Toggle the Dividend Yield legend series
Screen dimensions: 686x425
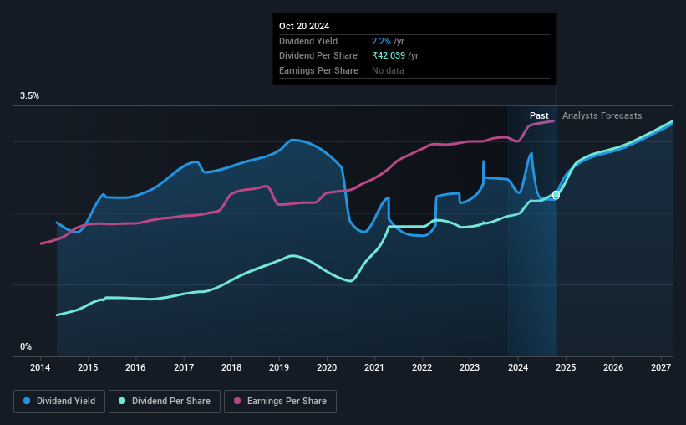tap(59, 402)
